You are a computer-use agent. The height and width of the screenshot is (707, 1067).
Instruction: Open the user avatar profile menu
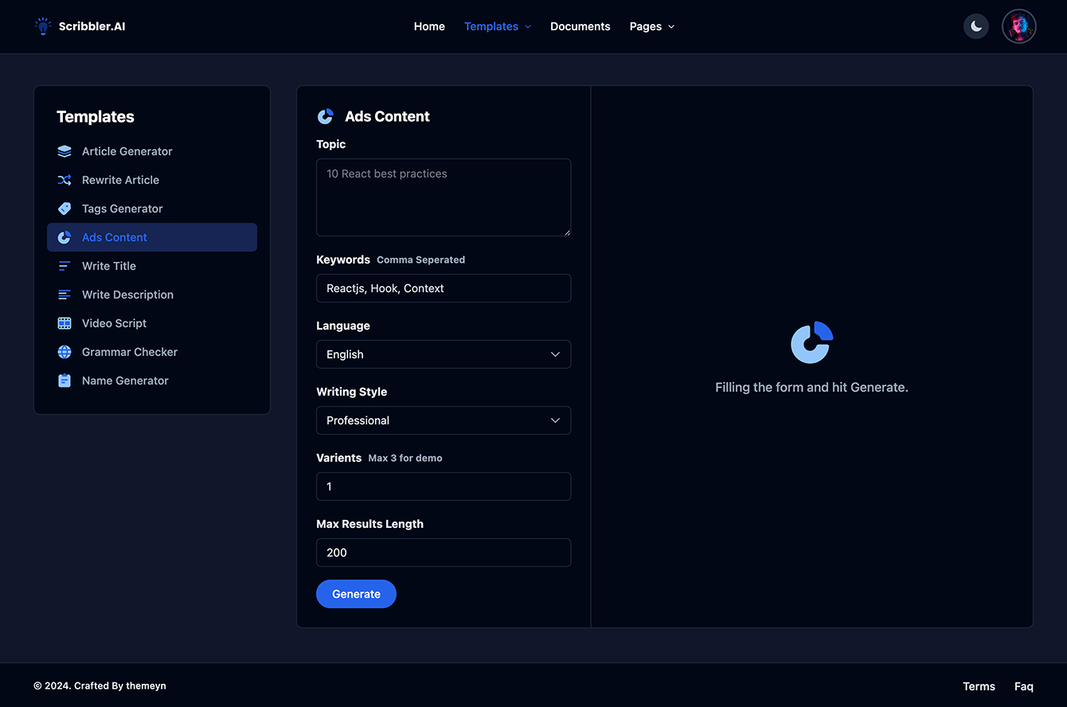point(1018,26)
